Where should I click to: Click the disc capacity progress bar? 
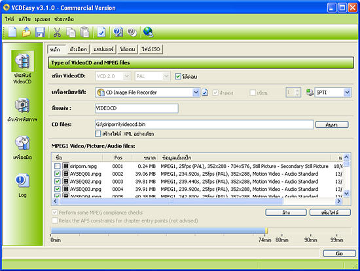coord(201,231)
